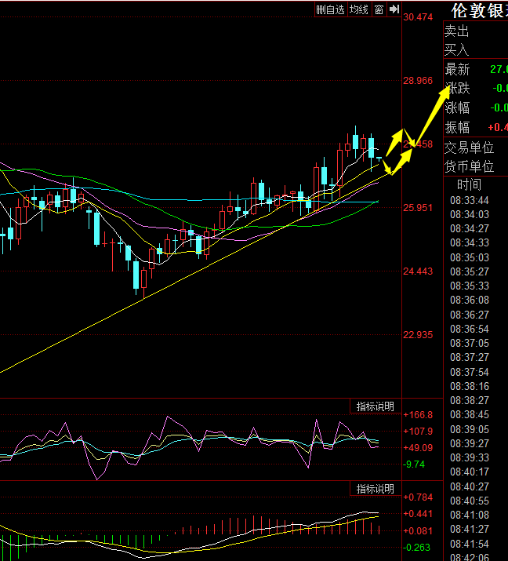This screenshot has width=508, height=561.
Task: Select the 08:35:33 tick row
Action: (x=470, y=286)
